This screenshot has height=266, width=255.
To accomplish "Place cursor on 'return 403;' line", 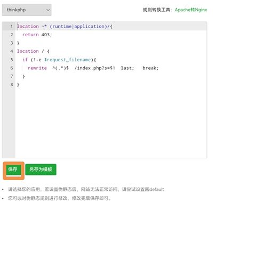I will click(37, 35).
